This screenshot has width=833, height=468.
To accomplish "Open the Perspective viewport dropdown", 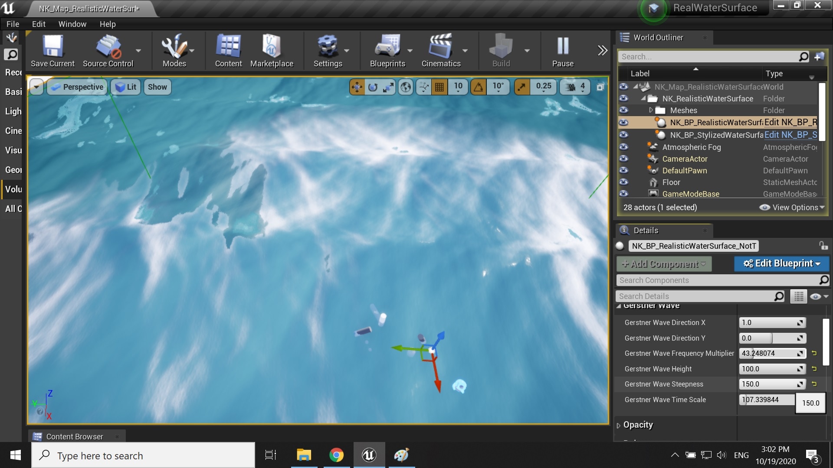I will coord(77,87).
